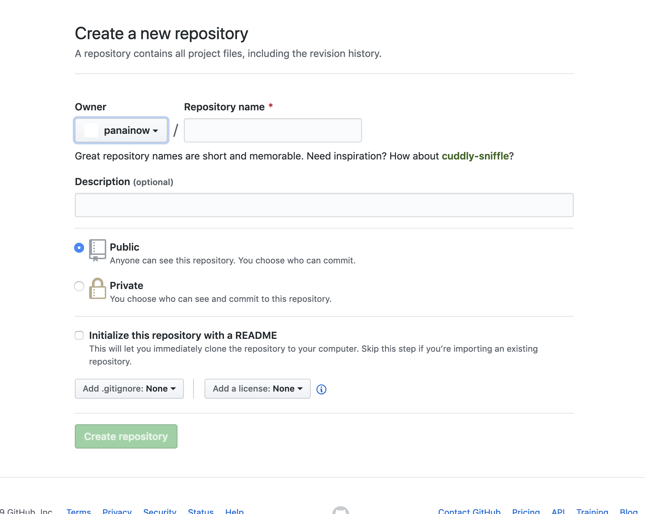This screenshot has width=645, height=514.
Task: Click the license info icon
Action: click(x=321, y=389)
